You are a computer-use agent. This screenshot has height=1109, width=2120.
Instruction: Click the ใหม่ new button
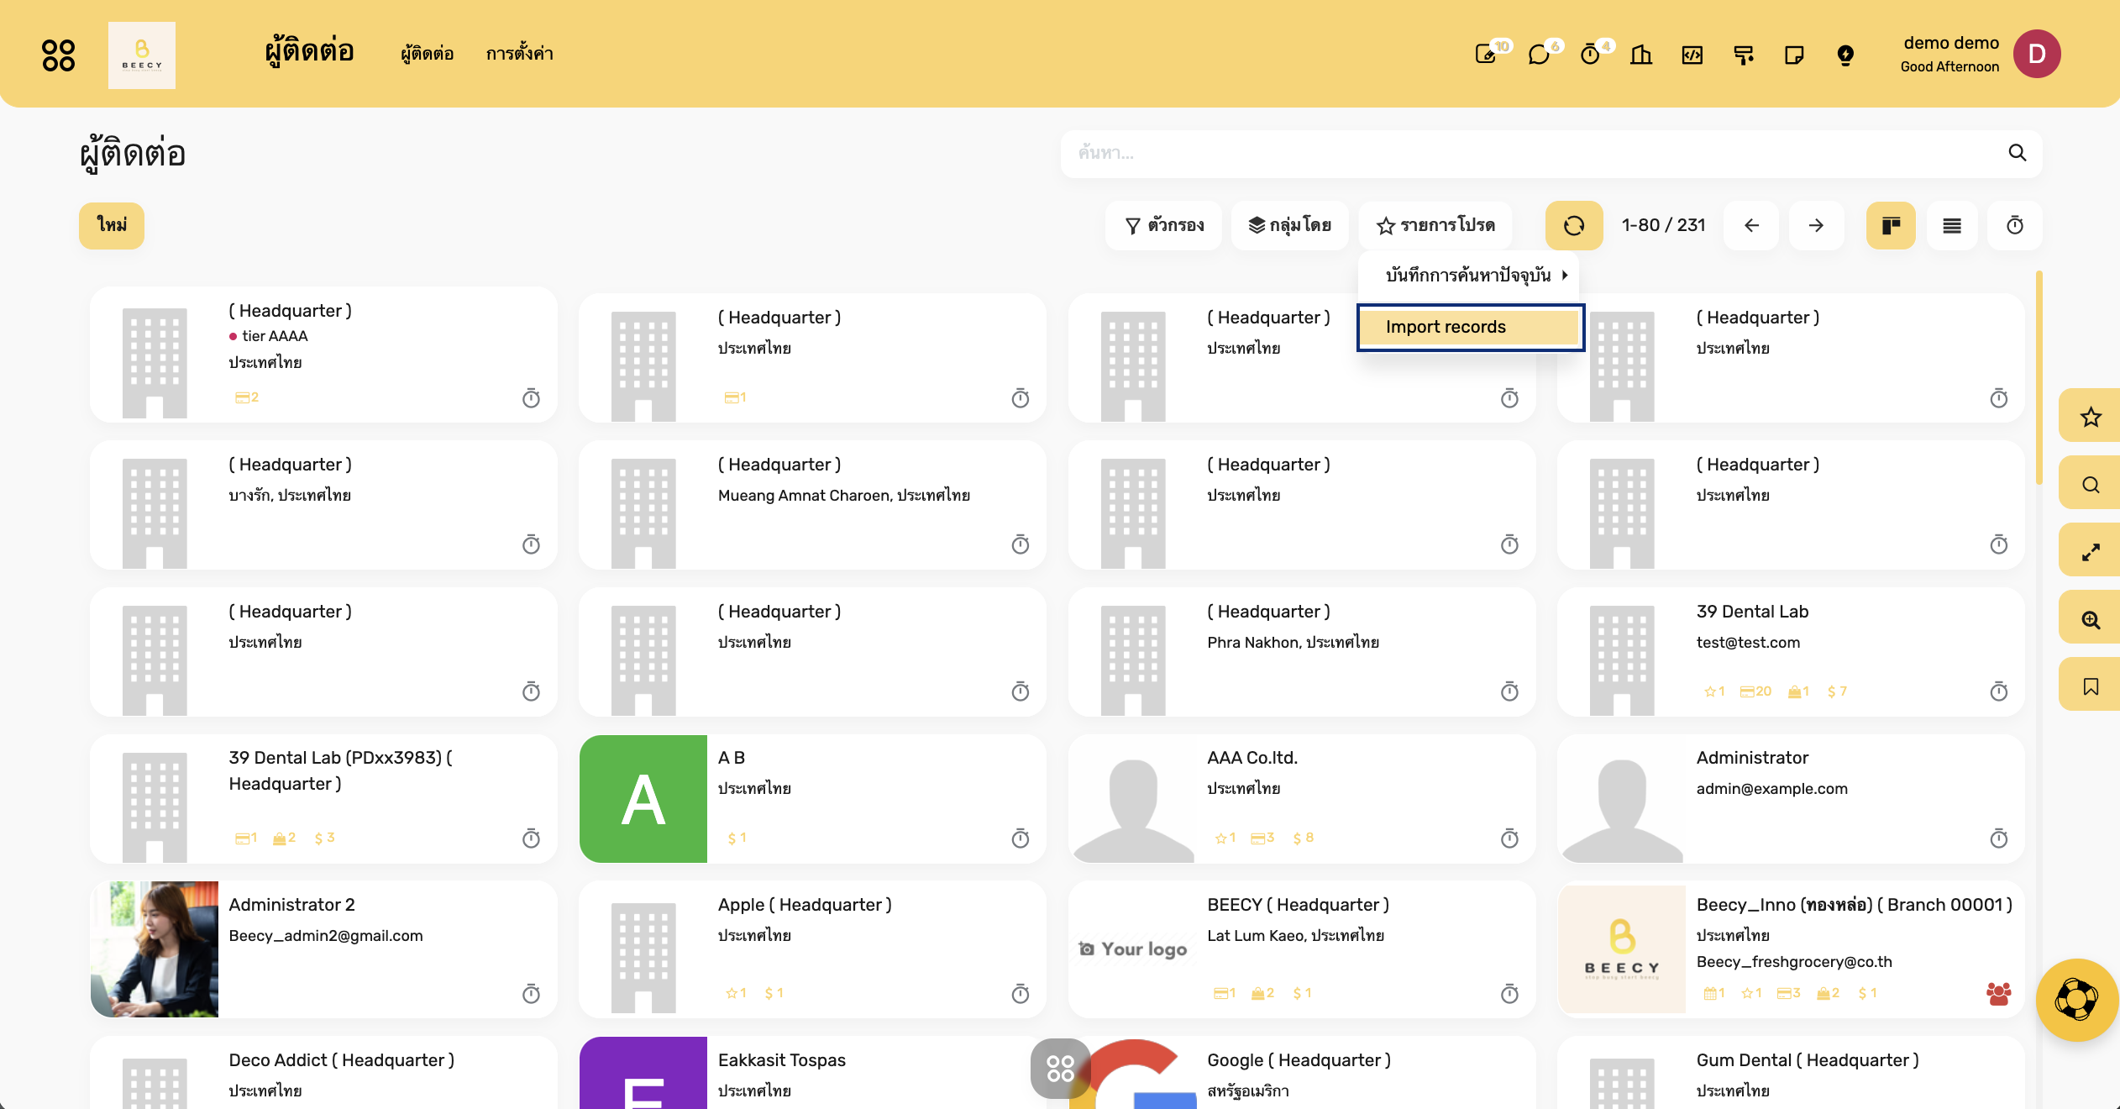click(x=112, y=225)
